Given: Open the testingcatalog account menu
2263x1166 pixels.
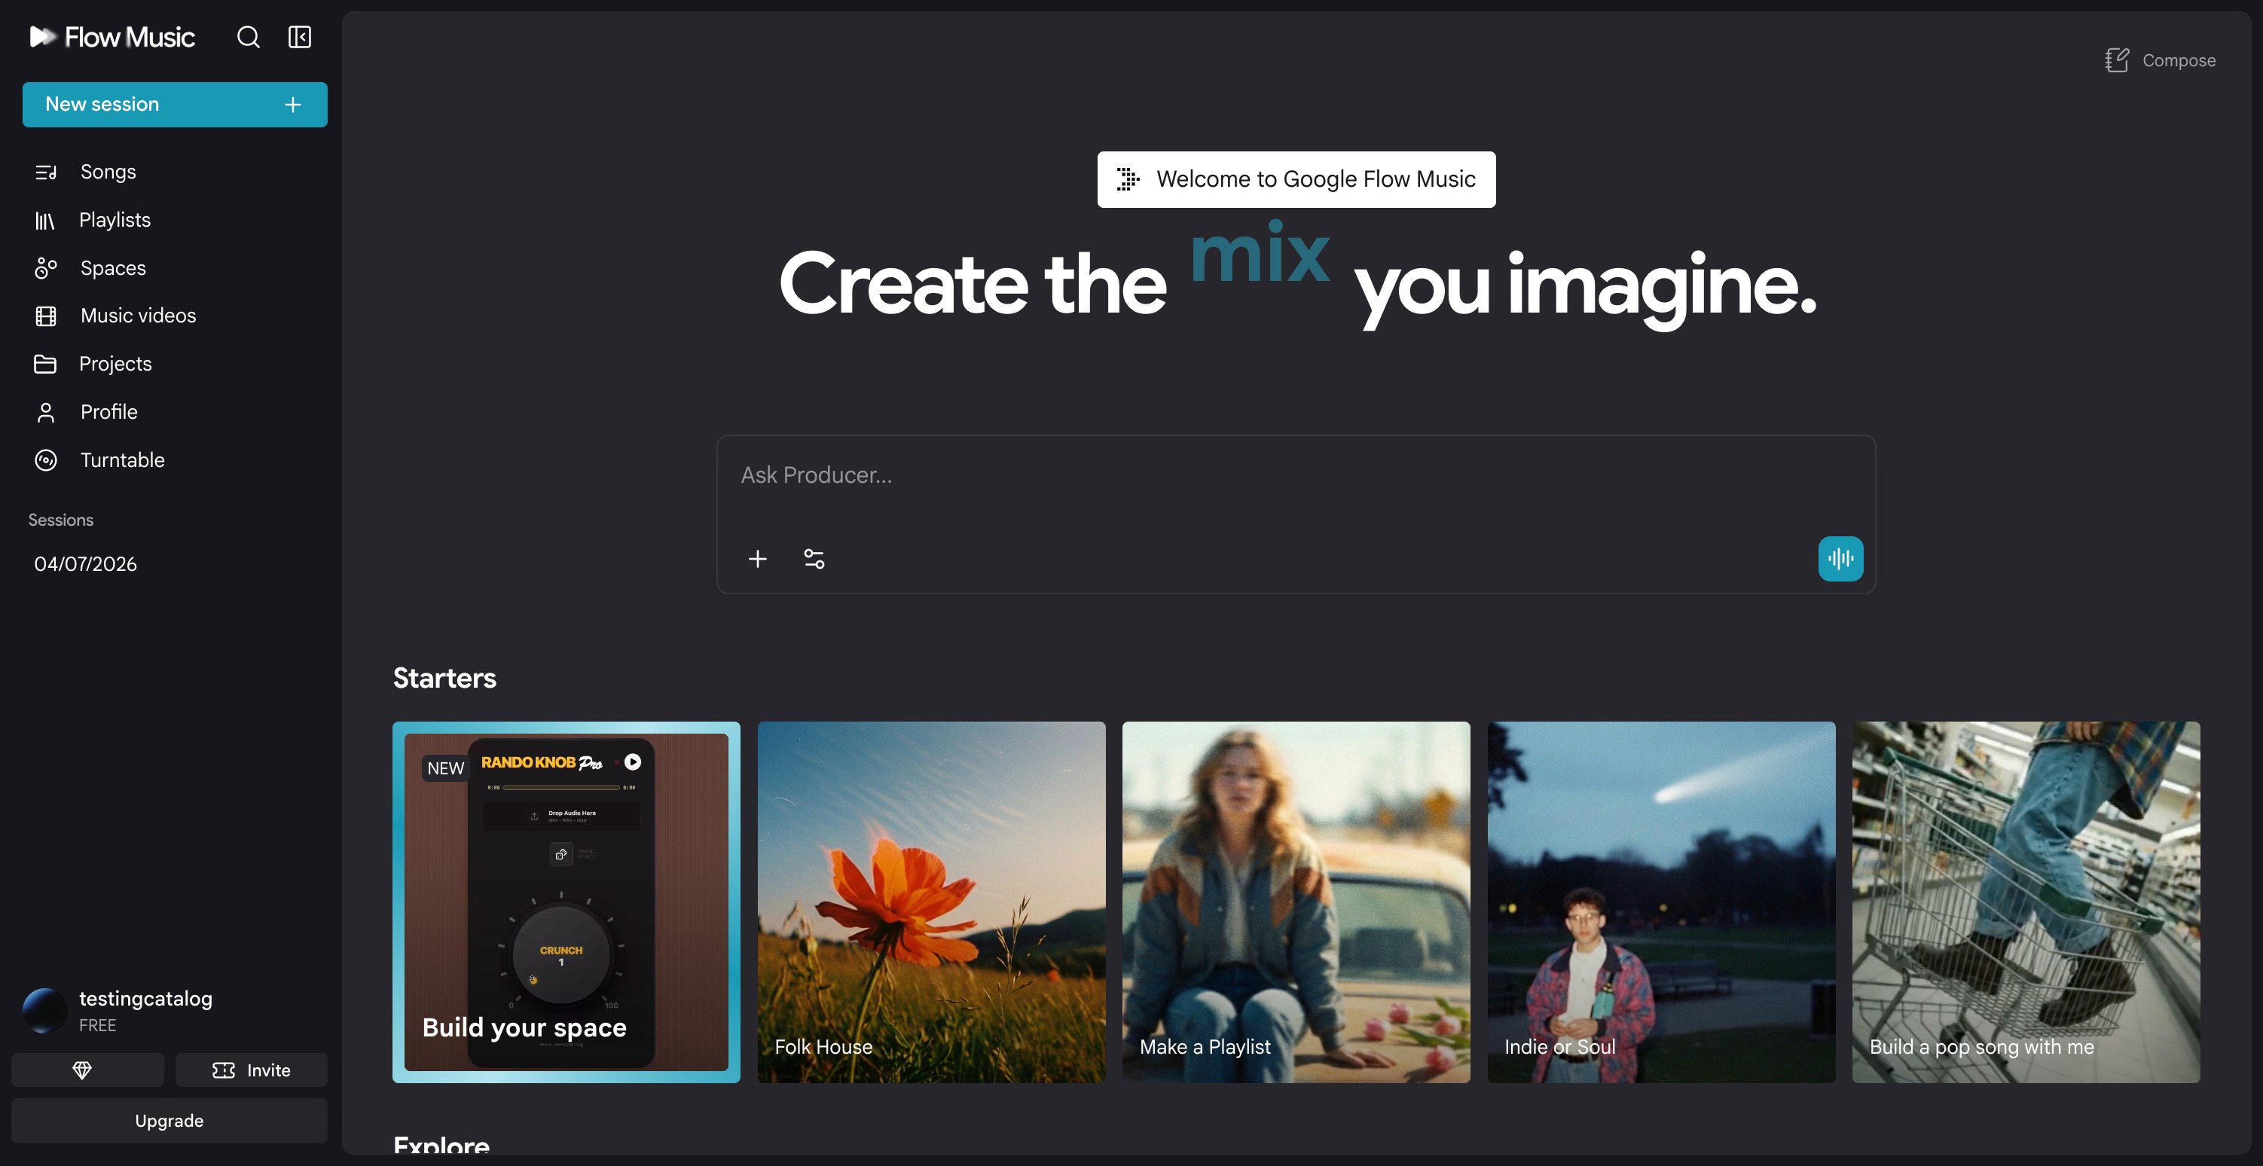Looking at the screenshot, I should (145, 1009).
